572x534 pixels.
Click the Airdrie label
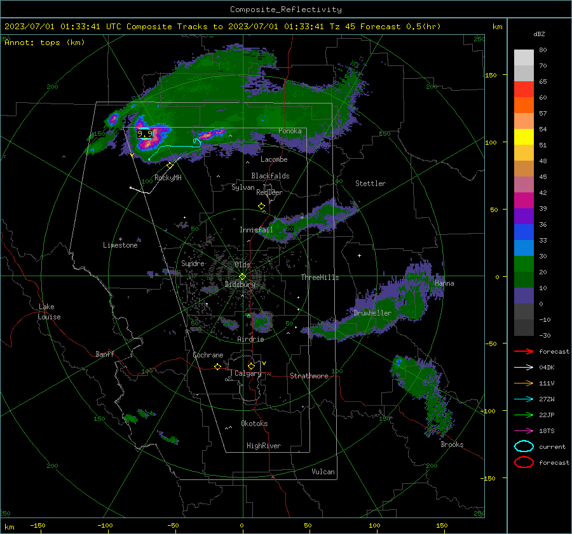(250, 339)
